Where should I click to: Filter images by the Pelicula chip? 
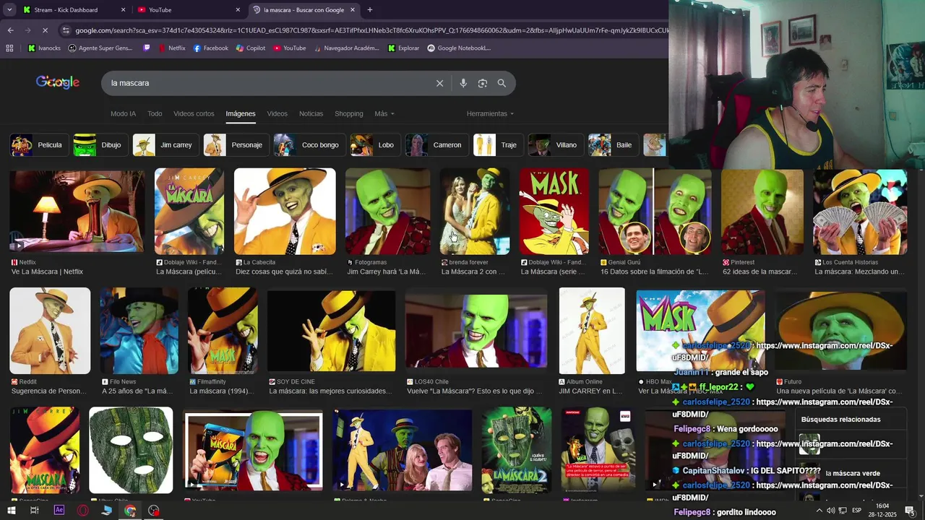38,145
